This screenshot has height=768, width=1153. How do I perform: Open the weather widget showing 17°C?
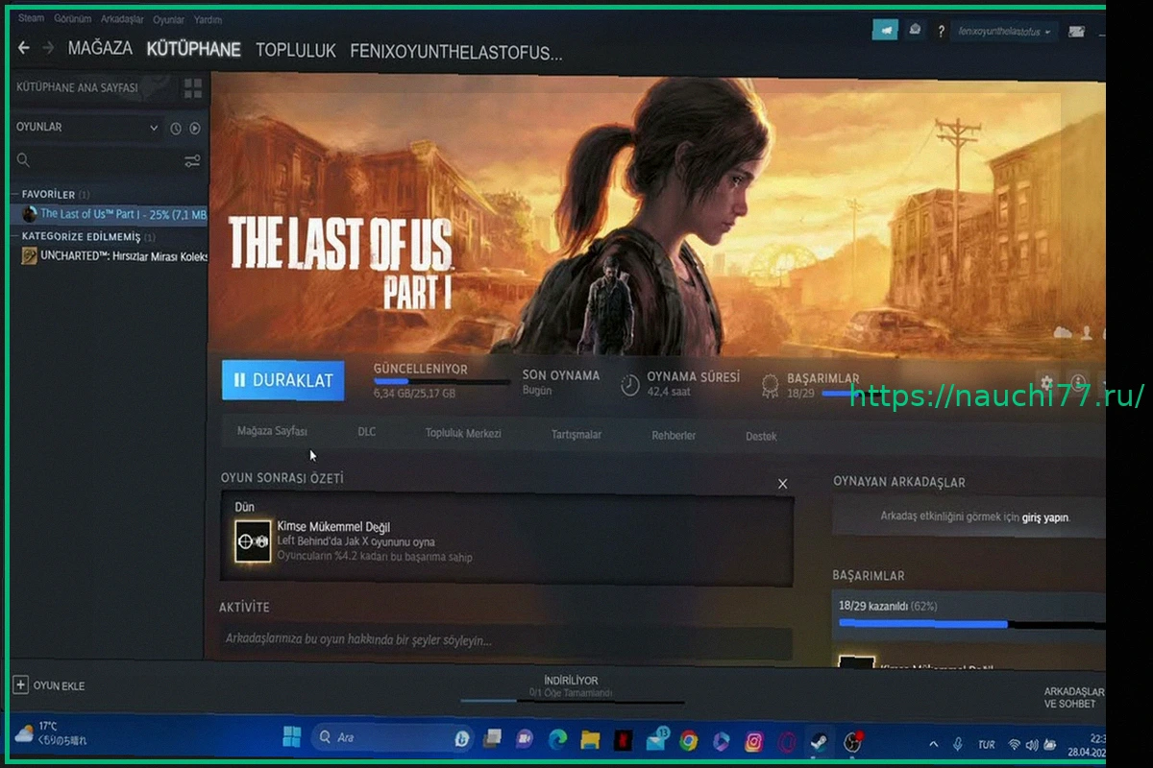pyautogui.click(x=50, y=733)
